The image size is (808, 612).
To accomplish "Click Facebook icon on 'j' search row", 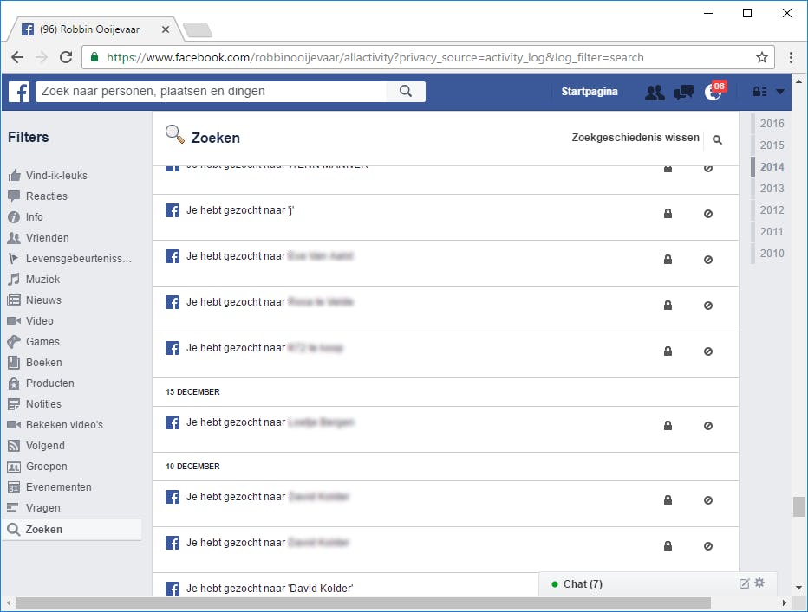I will click(173, 210).
